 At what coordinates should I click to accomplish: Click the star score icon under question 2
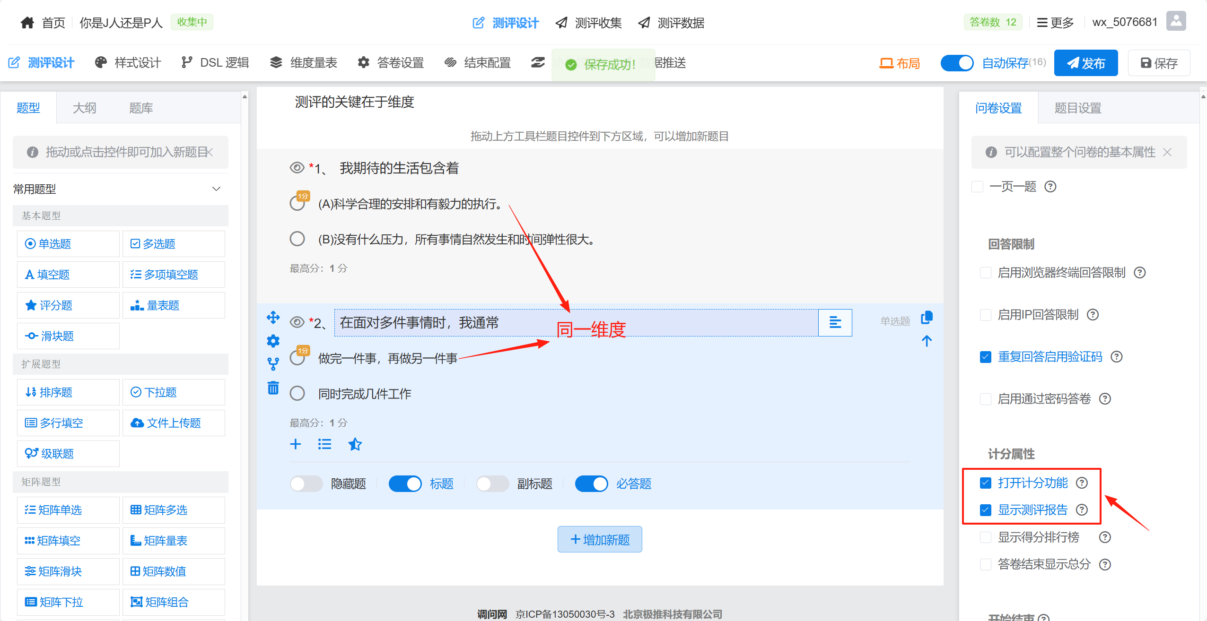coord(355,444)
